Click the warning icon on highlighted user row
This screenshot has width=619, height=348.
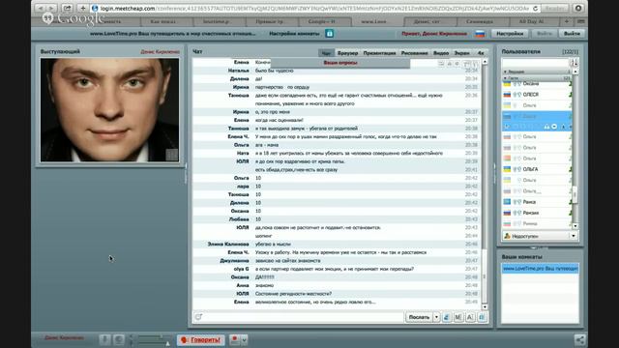coord(546,127)
